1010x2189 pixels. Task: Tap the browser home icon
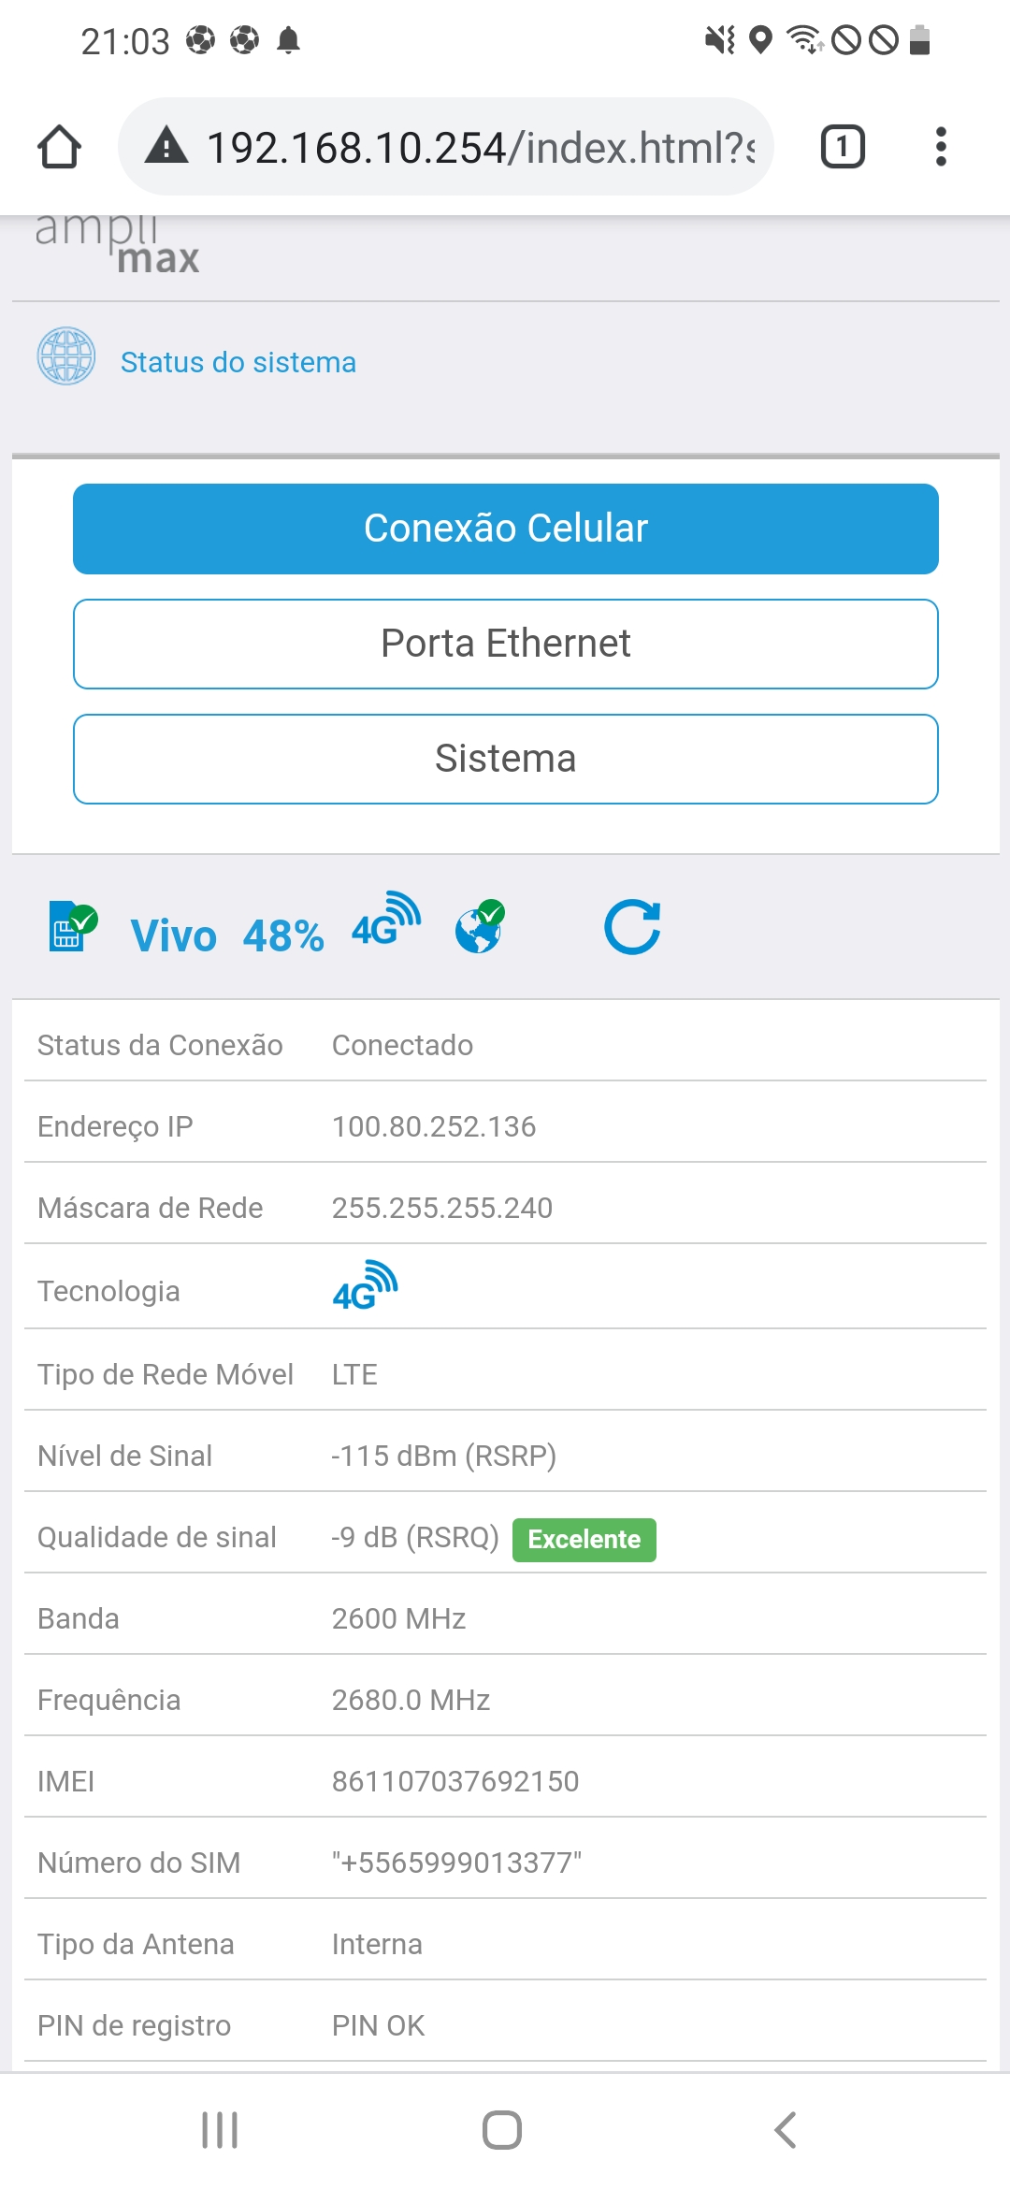59,147
